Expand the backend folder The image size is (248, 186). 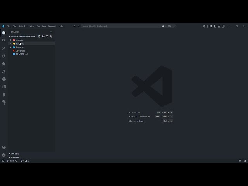(31, 43)
